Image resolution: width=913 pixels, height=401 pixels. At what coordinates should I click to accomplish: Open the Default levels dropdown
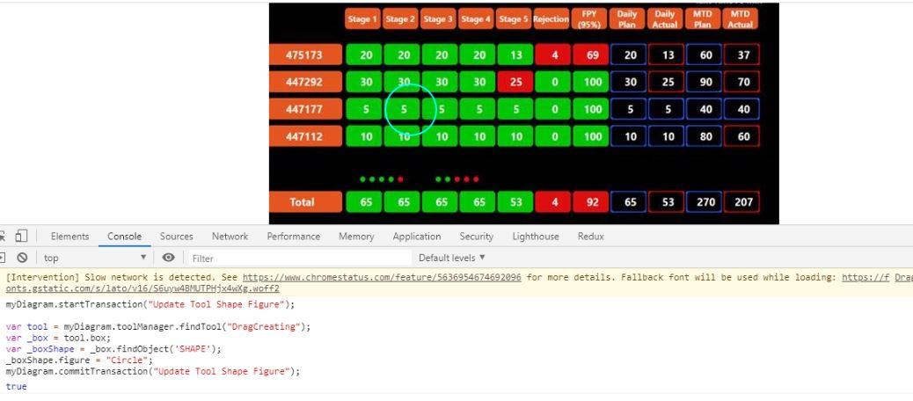452,258
